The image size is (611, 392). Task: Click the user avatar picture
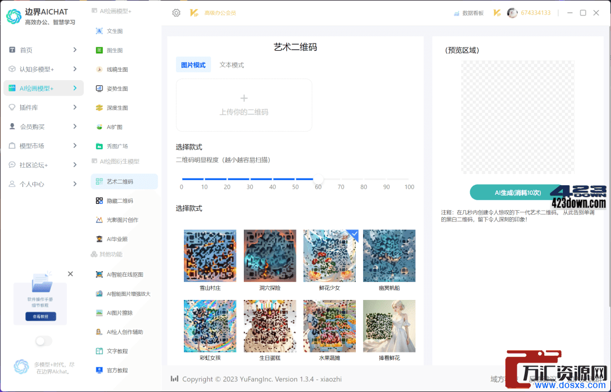tap(512, 13)
